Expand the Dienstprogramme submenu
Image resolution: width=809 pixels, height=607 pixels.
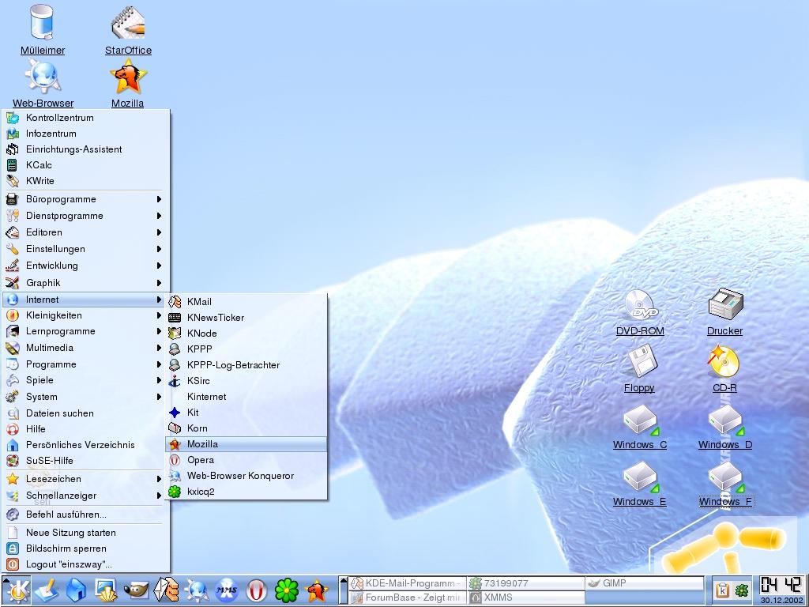(85, 216)
